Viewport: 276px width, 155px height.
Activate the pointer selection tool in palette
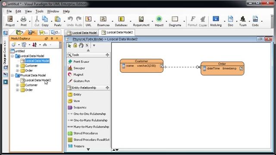point(69,45)
